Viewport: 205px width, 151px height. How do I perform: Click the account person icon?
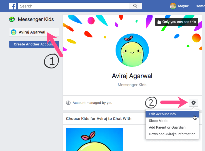pos(68,103)
